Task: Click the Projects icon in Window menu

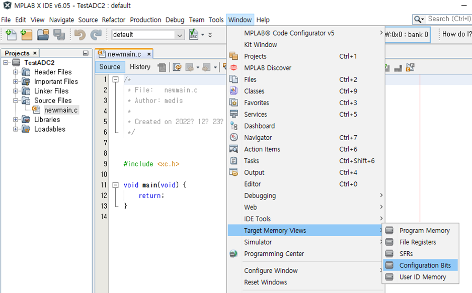Action: (233, 56)
